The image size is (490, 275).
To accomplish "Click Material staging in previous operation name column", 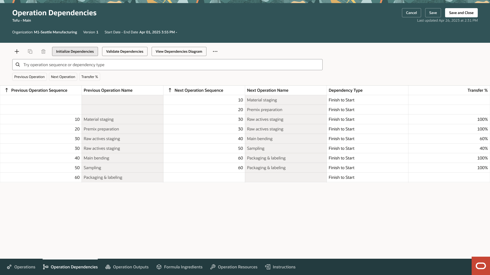I will (x=122, y=119).
